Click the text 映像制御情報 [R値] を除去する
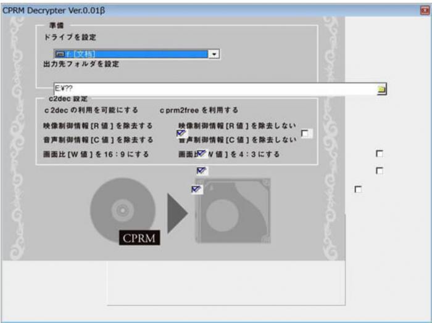432x323 pixels. point(98,126)
